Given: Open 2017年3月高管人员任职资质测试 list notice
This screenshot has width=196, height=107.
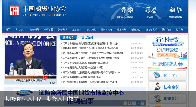Looking at the screenshot, I should (x=90, y=48).
